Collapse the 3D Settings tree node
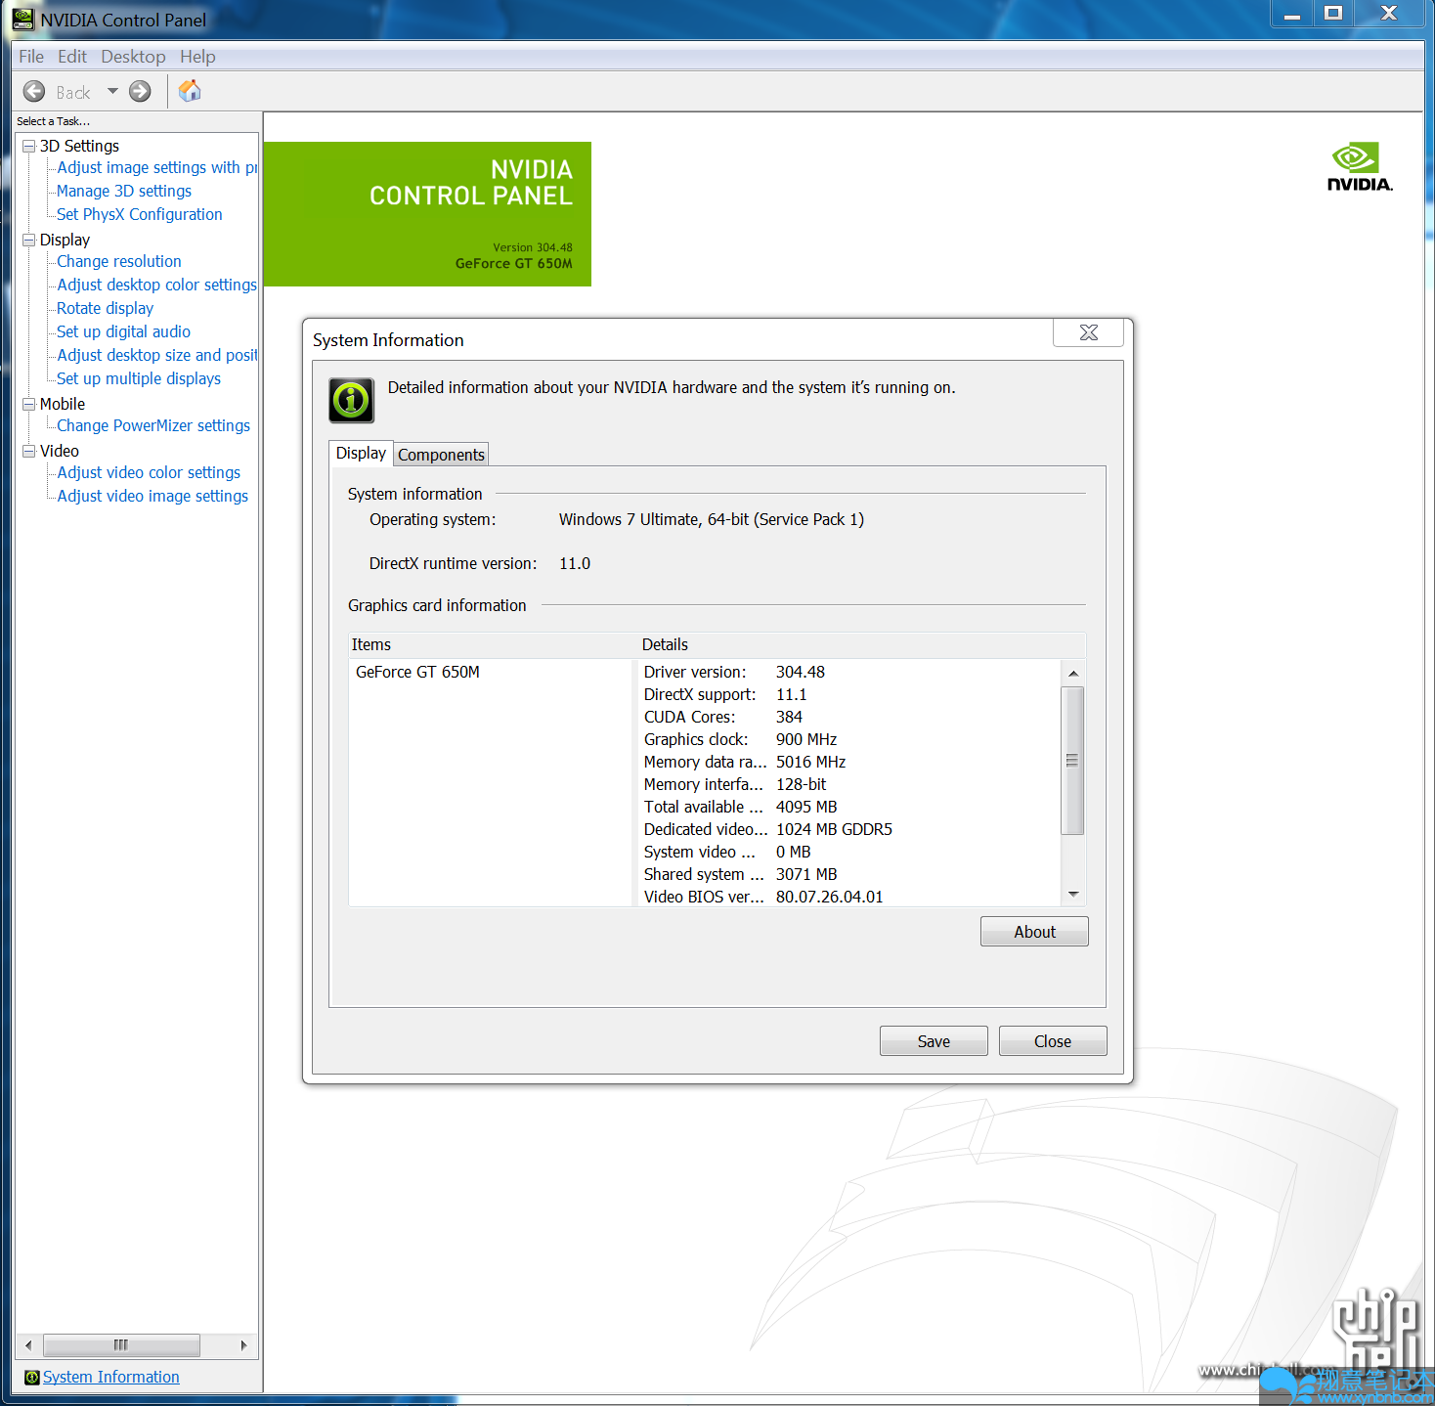 point(28,147)
